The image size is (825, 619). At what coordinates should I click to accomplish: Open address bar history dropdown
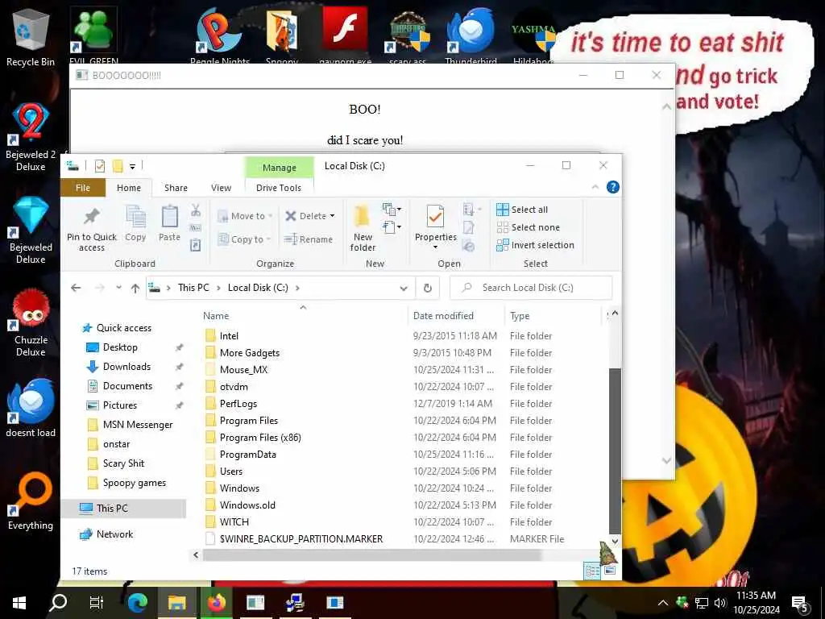pyautogui.click(x=404, y=288)
